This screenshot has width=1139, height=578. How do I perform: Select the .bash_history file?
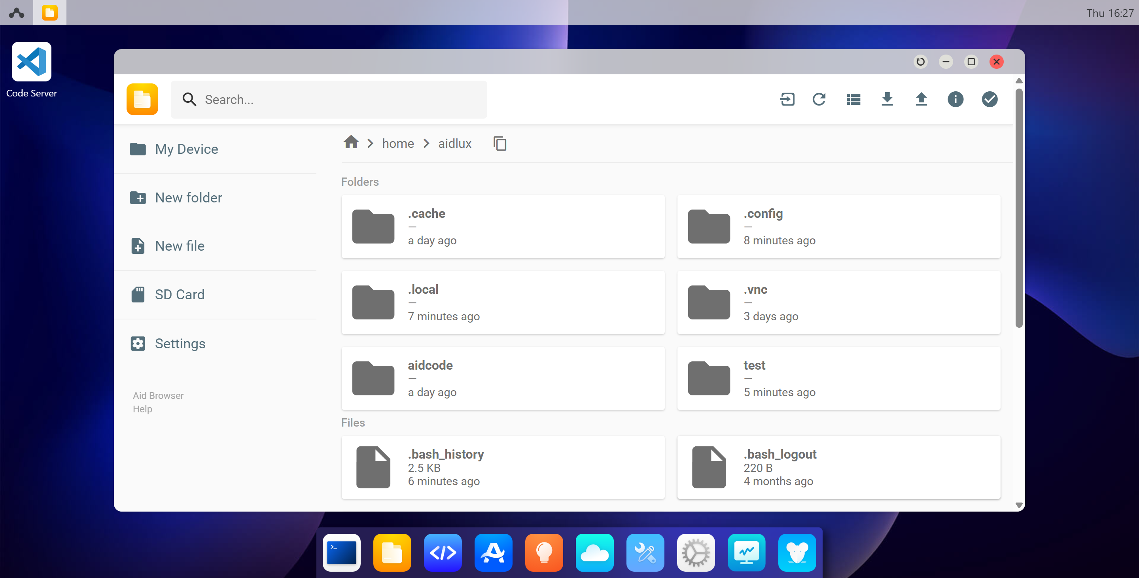(x=503, y=467)
